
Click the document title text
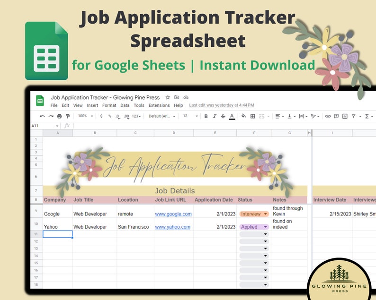(x=105, y=97)
